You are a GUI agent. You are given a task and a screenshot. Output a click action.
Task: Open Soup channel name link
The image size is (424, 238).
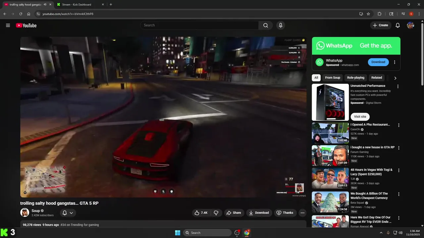point(36,211)
